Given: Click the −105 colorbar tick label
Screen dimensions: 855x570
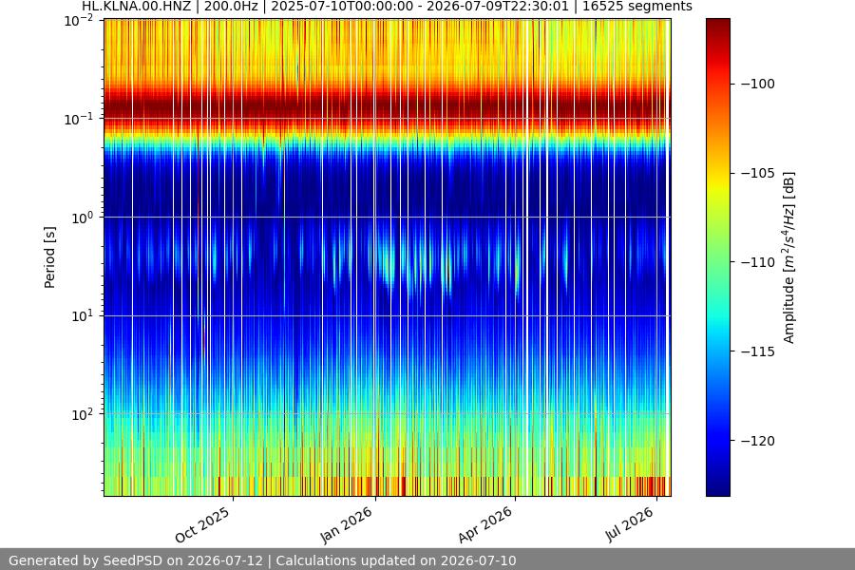Looking at the screenshot, I should point(758,174).
